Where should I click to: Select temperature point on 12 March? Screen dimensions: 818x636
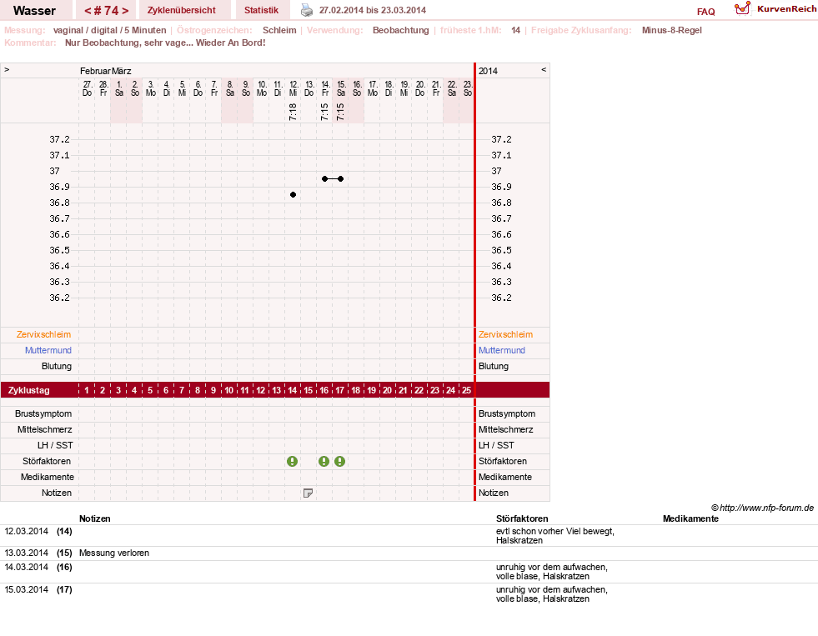tap(294, 194)
